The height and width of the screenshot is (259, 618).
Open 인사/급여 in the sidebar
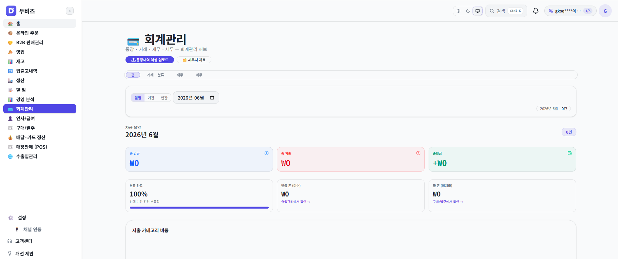coord(40,118)
